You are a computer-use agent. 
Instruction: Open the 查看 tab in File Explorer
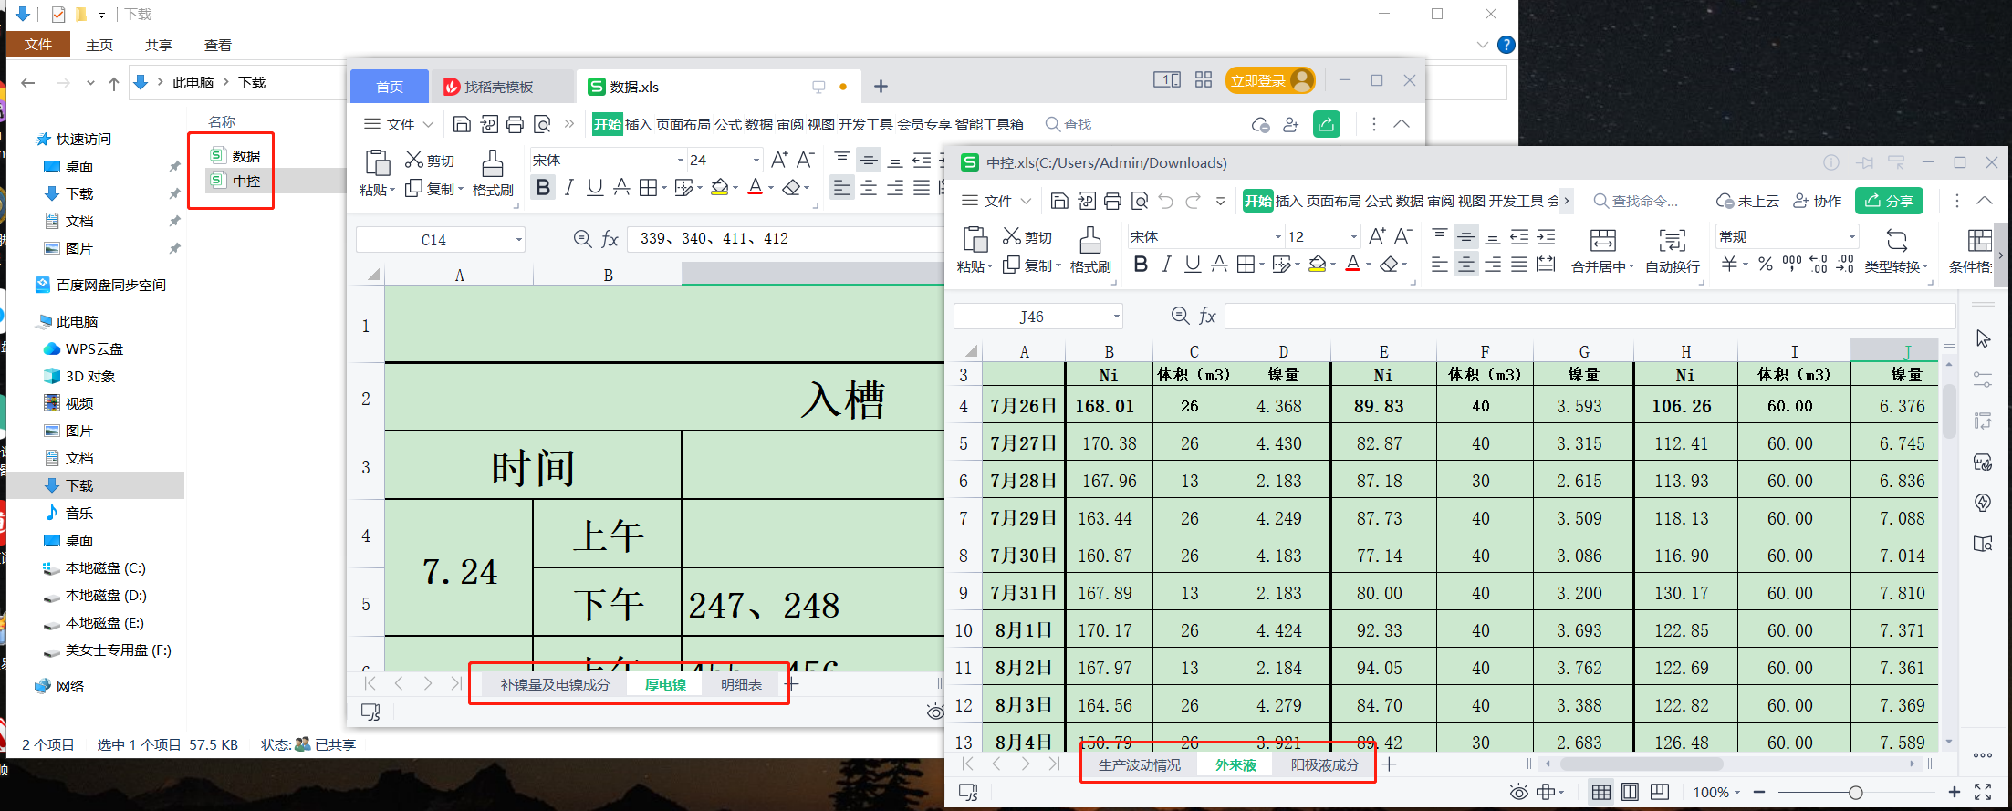(218, 45)
